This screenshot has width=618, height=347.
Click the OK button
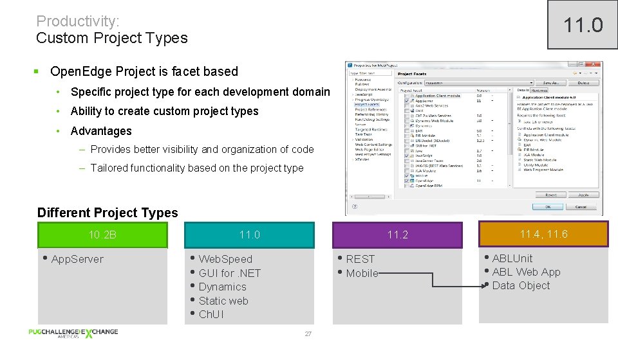(548, 206)
